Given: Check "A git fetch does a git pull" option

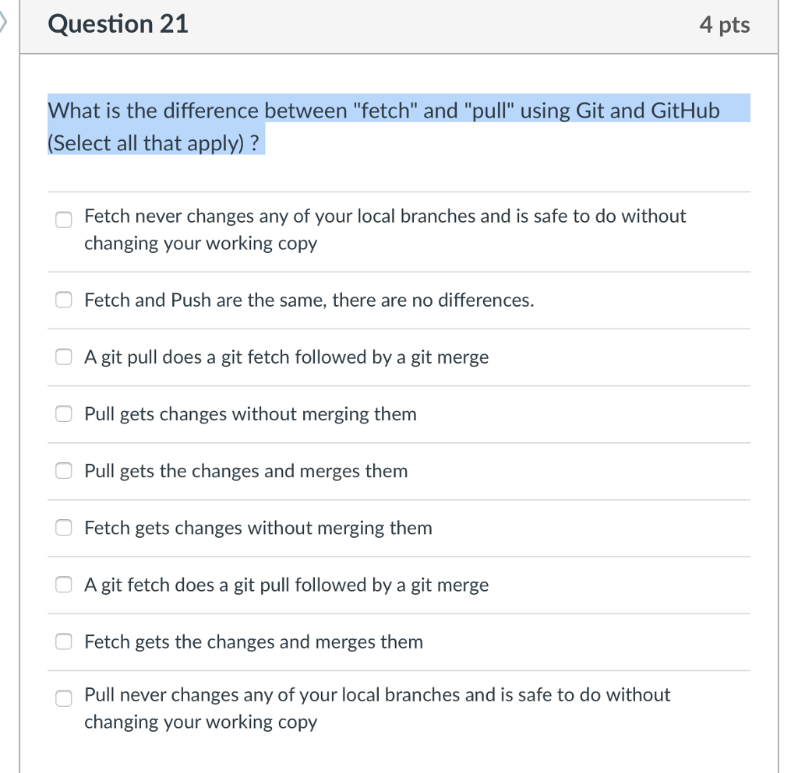Looking at the screenshot, I should click(x=63, y=584).
